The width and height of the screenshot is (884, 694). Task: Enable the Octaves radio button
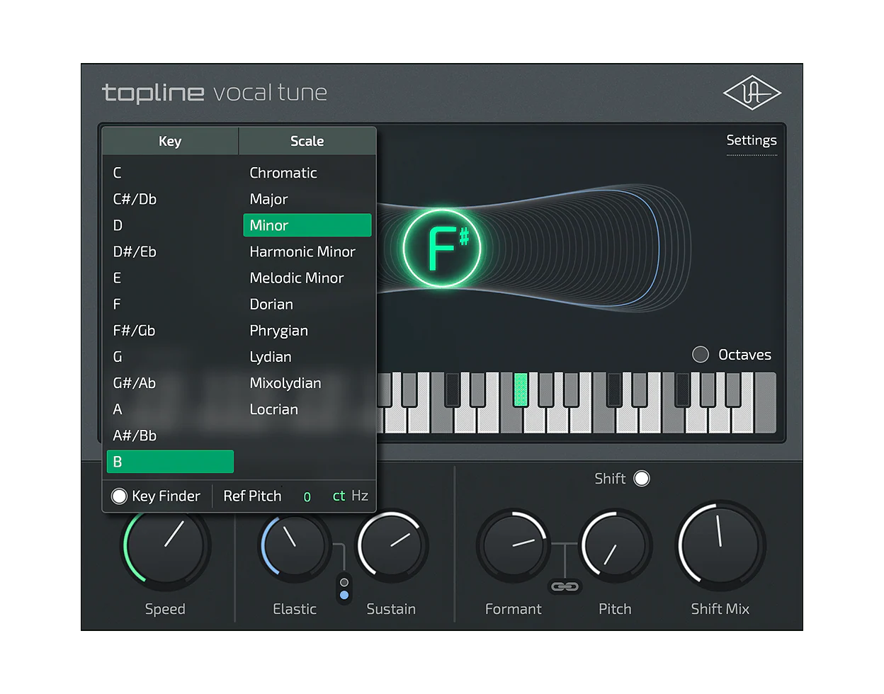pyautogui.click(x=701, y=354)
